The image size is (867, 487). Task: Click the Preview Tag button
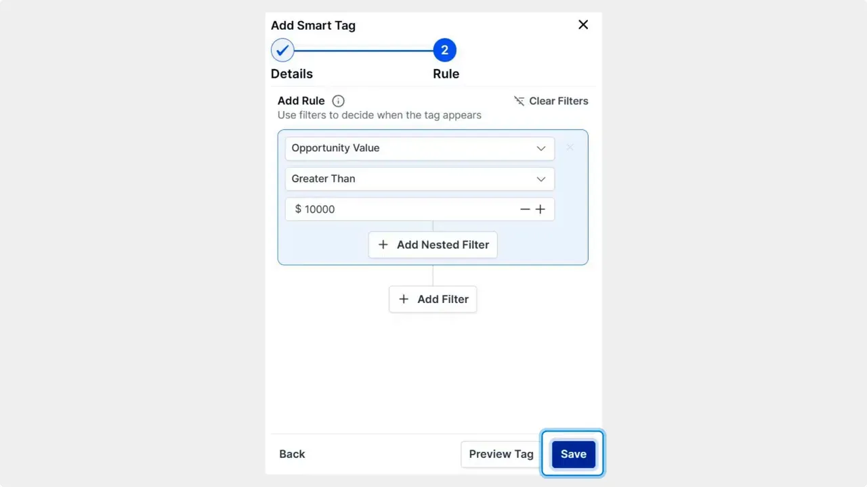(501, 454)
